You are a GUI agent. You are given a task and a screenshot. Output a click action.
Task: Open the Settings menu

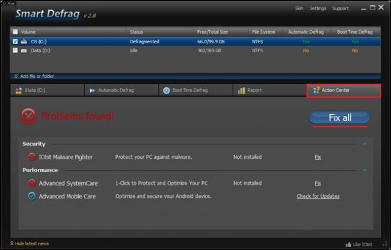(318, 8)
